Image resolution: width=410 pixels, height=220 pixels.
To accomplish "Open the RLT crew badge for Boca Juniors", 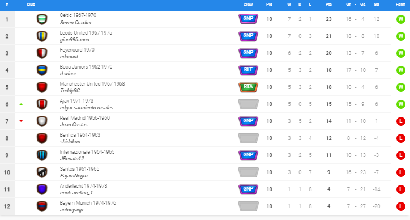I will (248, 70).
